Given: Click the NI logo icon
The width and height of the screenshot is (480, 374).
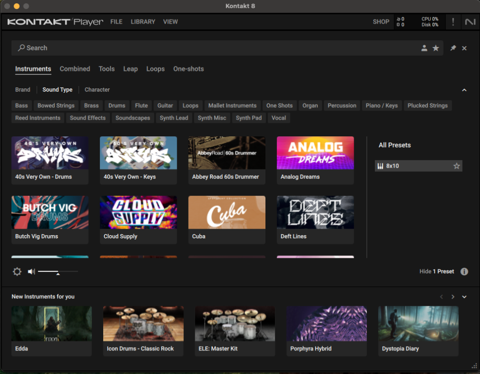Looking at the screenshot, I should (x=470, y=22).
